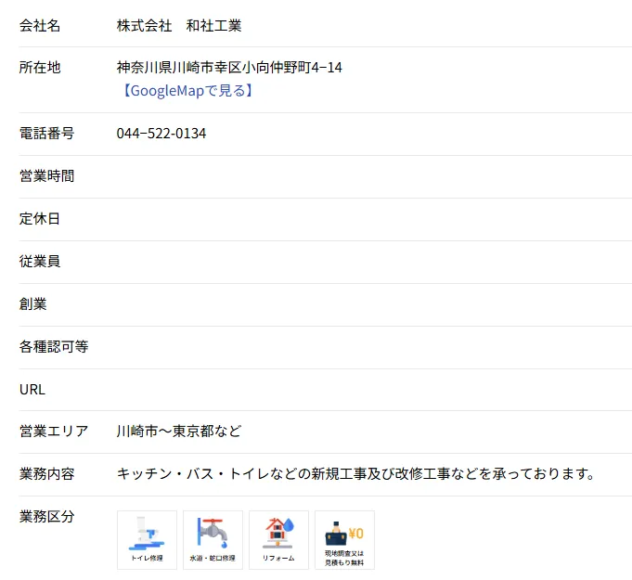Click the 業務区分 row label

[46, 517]
